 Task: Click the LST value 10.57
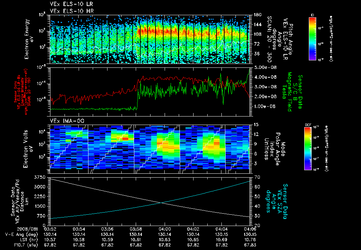coord(50,240)
